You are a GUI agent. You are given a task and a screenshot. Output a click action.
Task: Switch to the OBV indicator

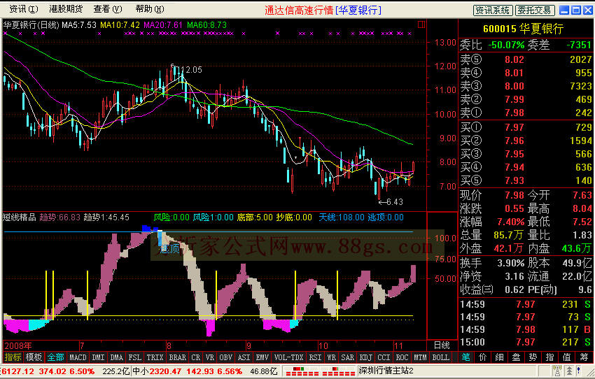pos(226,357)
